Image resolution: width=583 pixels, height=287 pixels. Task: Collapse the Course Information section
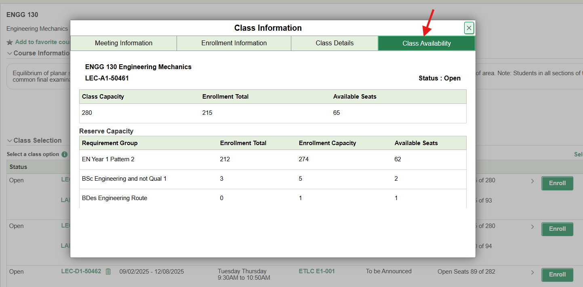10,53
